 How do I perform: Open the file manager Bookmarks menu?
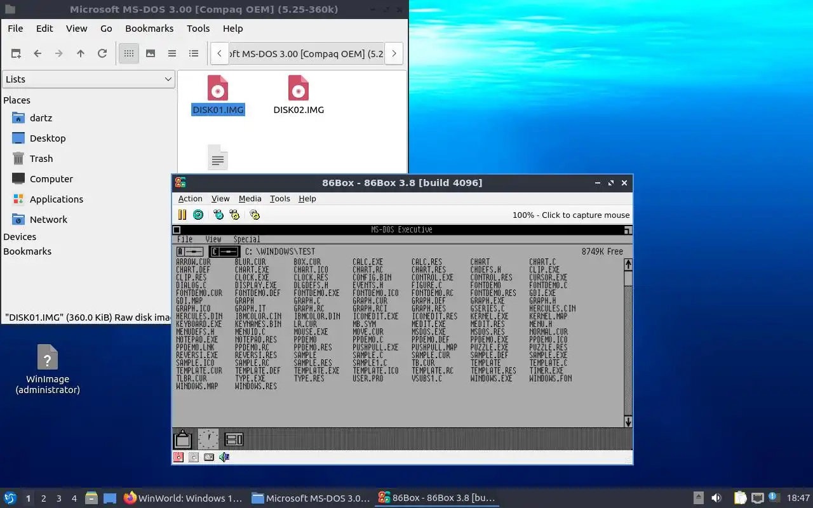pyautogui.click(x=149, y=29)
